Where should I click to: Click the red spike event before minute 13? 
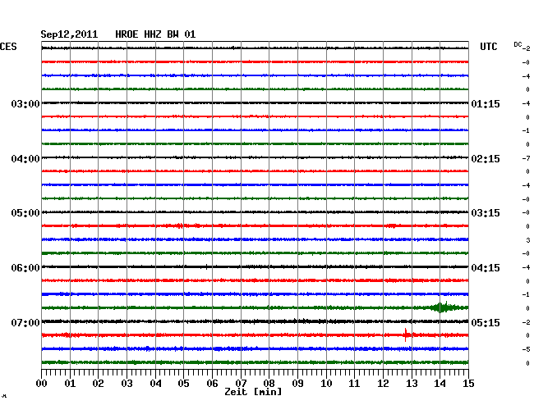pos(406,335)
